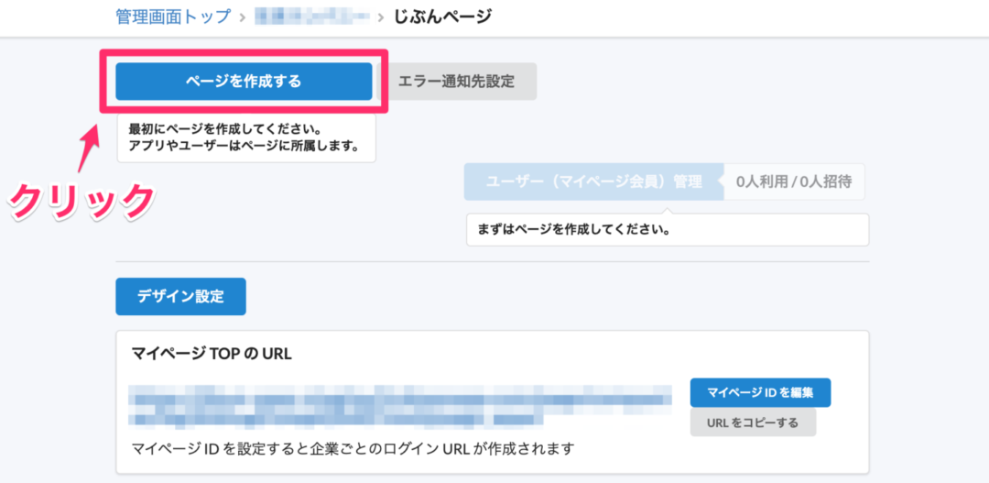Image resolution: width=989 pixels, height=483 pixels.
Task: Click the マイページ TOP の URL heading
Action: (212, 353)
